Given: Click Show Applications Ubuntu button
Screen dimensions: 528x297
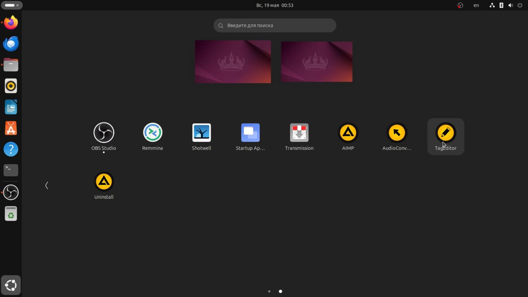Looking at the screenshot, I should 11,285.
